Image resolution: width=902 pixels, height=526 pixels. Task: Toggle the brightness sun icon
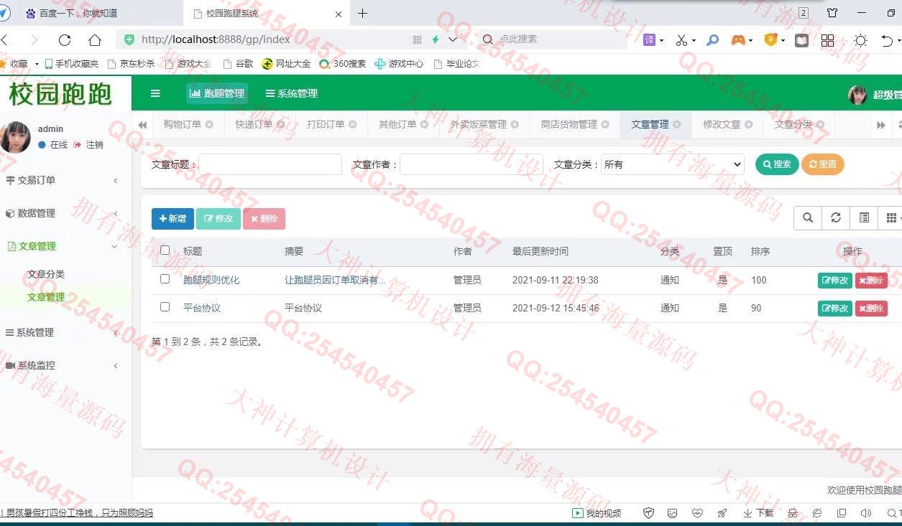[x=860, y=40]
